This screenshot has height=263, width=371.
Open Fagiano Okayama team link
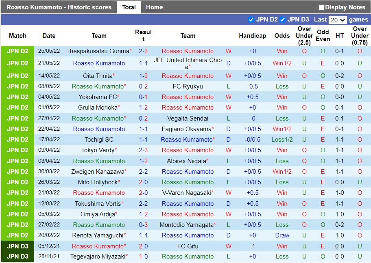click(187, 129)
